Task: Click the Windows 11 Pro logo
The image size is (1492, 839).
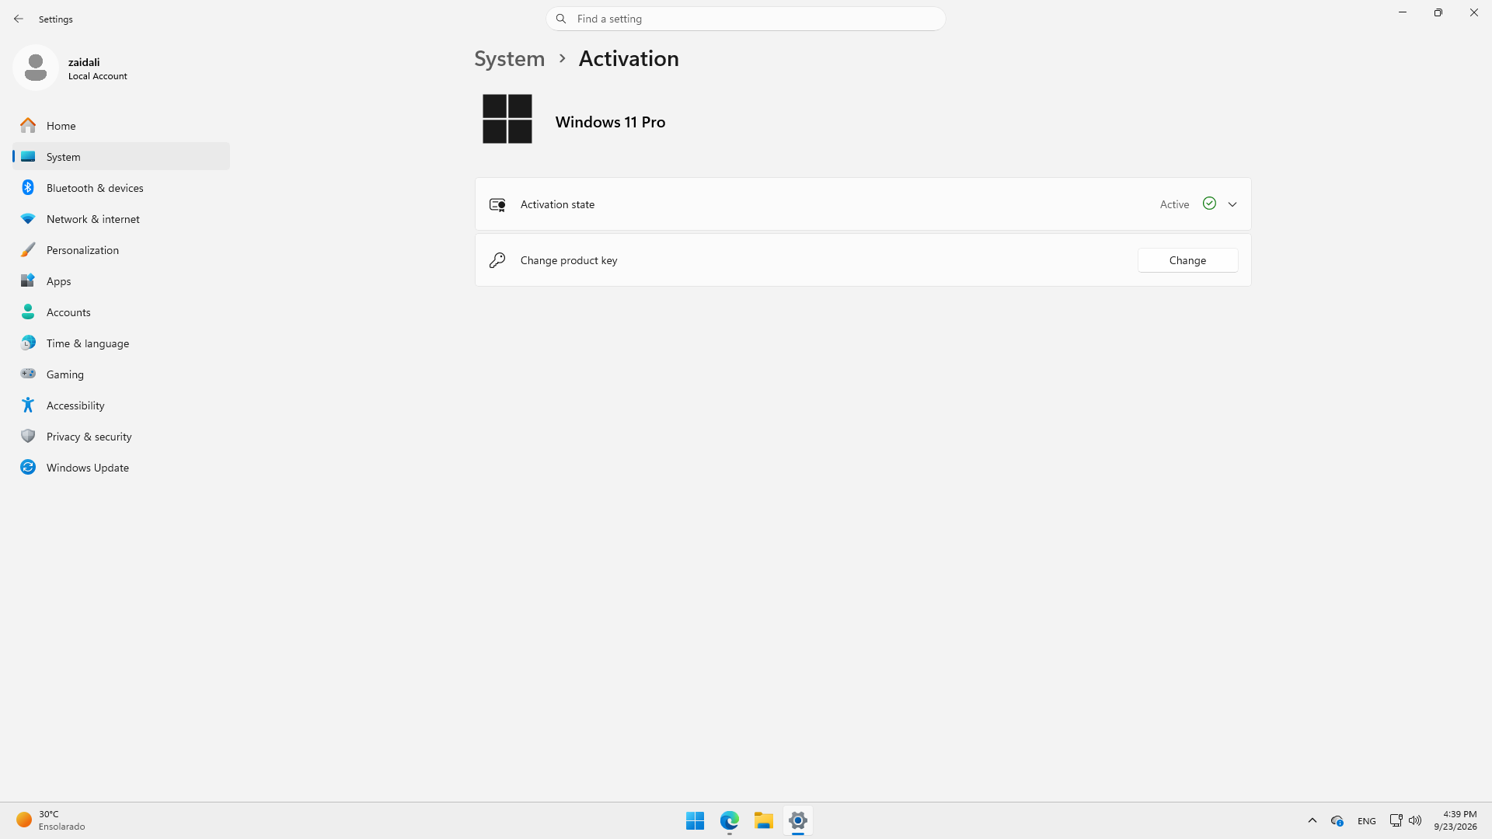Action: pyautogui.click(x=507, y=119)
